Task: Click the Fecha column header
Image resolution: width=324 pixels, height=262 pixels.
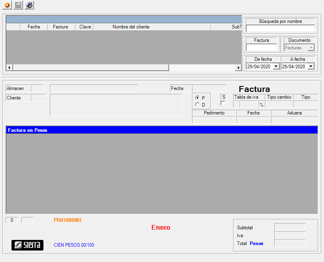Action: pyautogui.click(x=34, y=27)
